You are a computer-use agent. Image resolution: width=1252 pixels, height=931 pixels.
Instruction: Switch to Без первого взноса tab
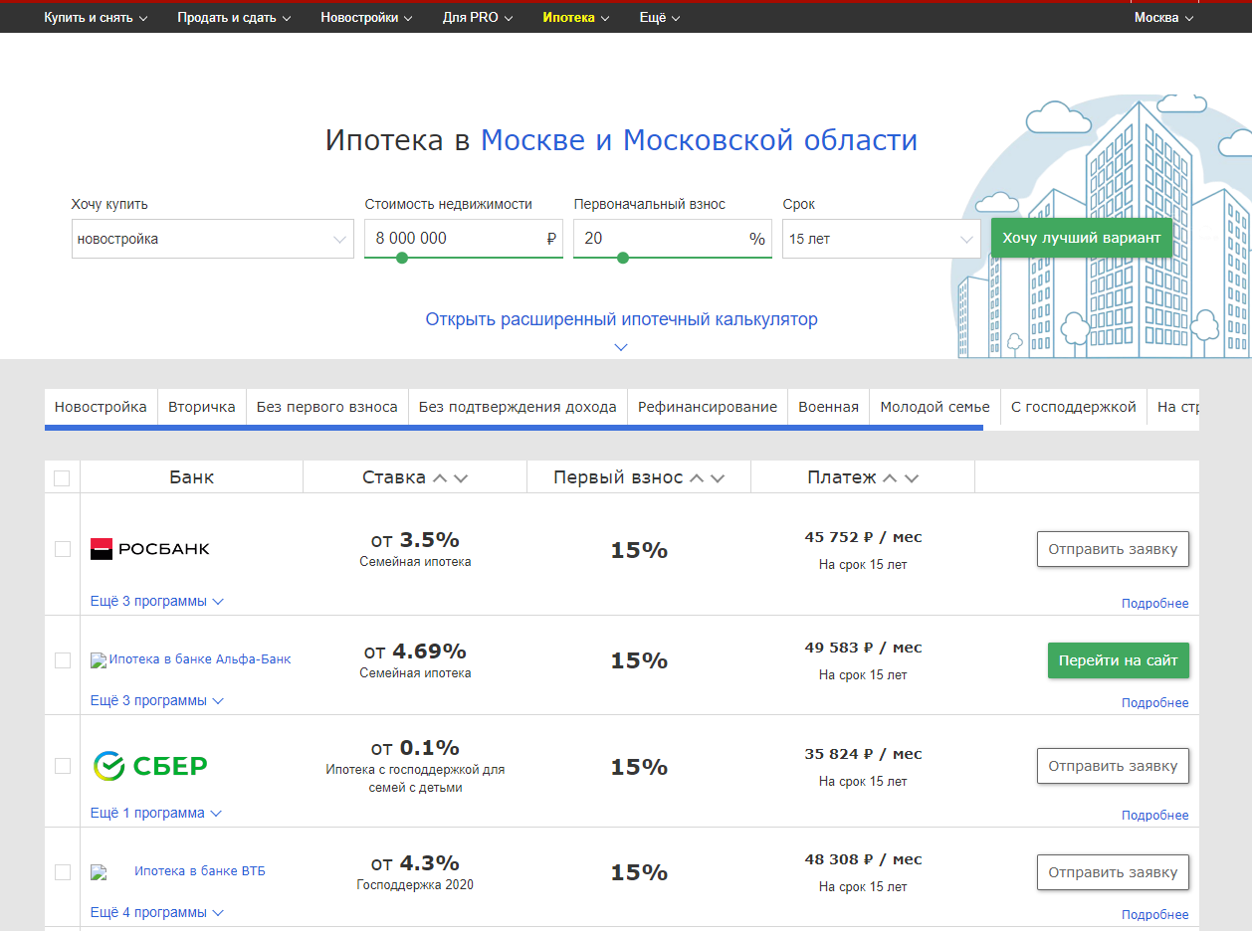pyautogui.click(x=327, y=407)
